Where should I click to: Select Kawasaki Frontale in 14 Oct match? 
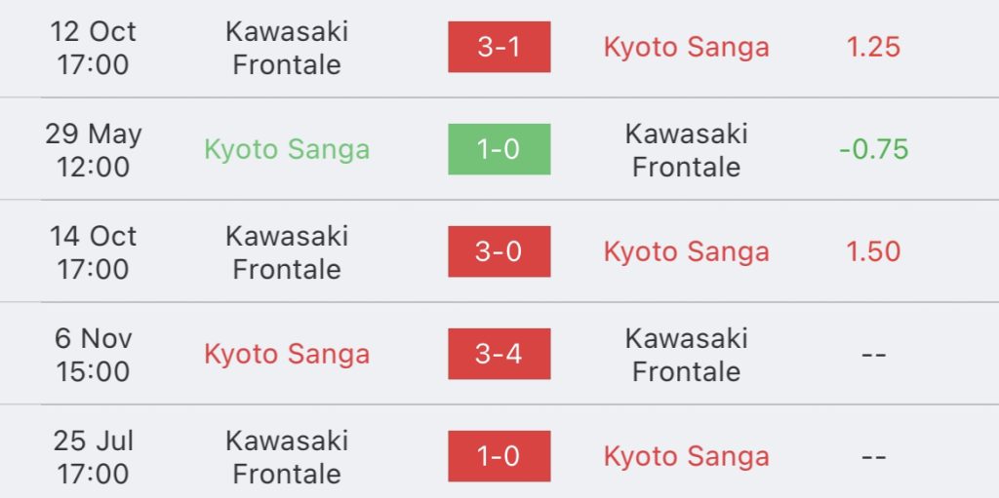click(287, 252)
